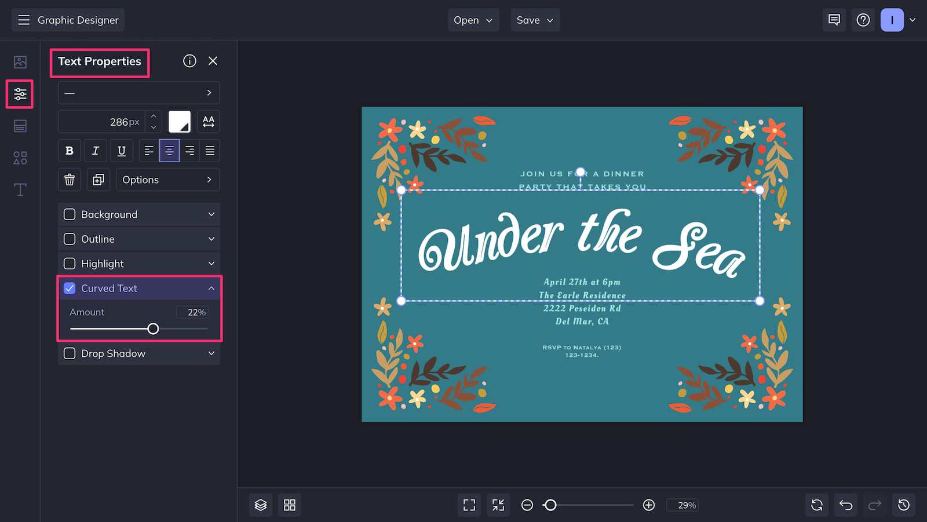Image resolution: width=927 pixels, height=522 pixels.
Task: Apply underline to the selected text
Action: tap(121, 150)
